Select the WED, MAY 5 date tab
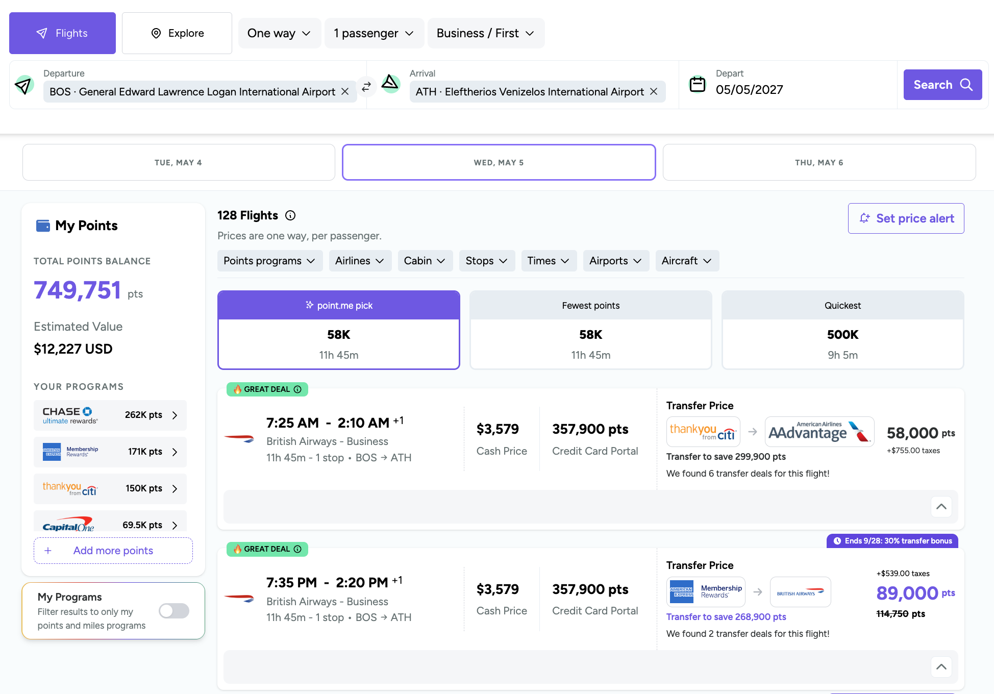 [499, 162]
